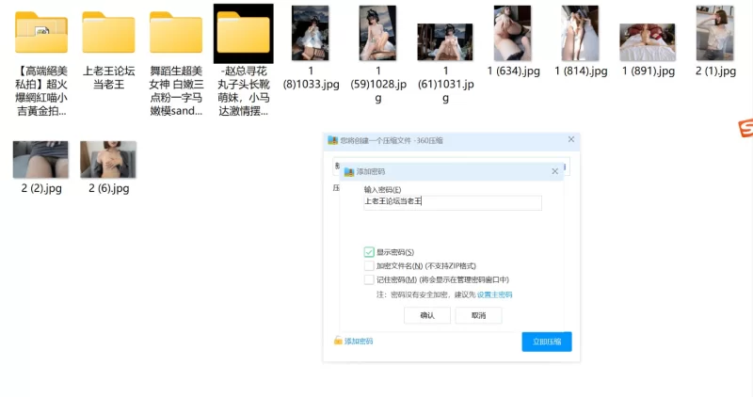Enable the 记住密码(M) checkbox

pos(369,279)
